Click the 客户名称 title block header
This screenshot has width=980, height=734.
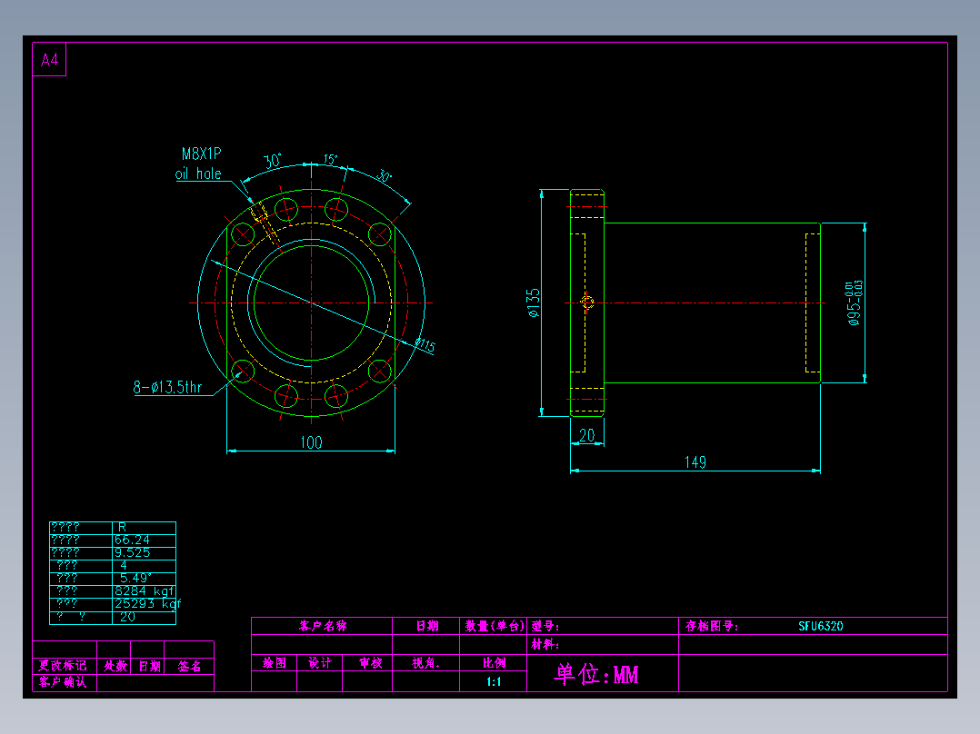click(x=323, y=626)
